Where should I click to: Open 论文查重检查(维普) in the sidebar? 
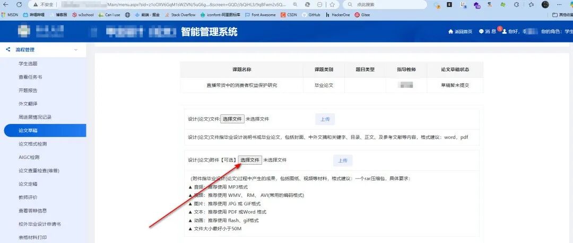[39, 170]
